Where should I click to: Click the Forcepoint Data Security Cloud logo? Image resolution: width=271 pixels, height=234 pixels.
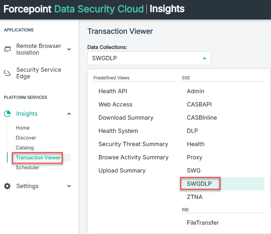point(73,9)
